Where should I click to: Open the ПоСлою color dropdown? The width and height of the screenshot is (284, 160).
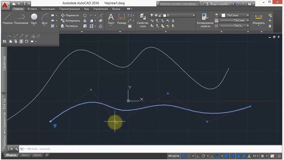(x=235, y=15)
